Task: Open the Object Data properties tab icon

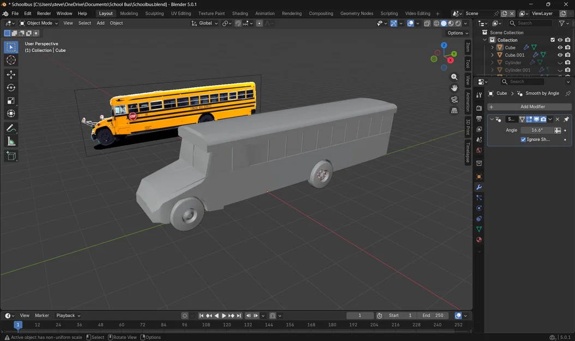Action: (x=479, y=229)
